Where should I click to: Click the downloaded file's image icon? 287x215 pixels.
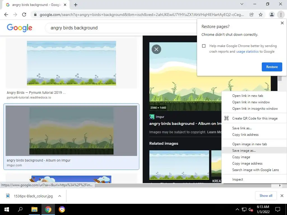click(8, 196)
